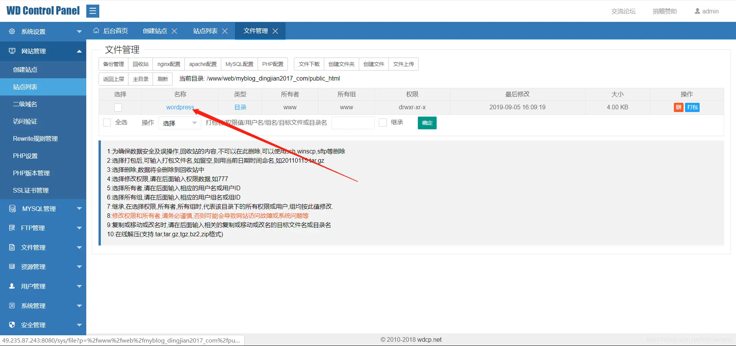Viewport: 736px width, 346px height.
Task: Open 访问验证 in the sidebar
Action: [x=43, y=121]
